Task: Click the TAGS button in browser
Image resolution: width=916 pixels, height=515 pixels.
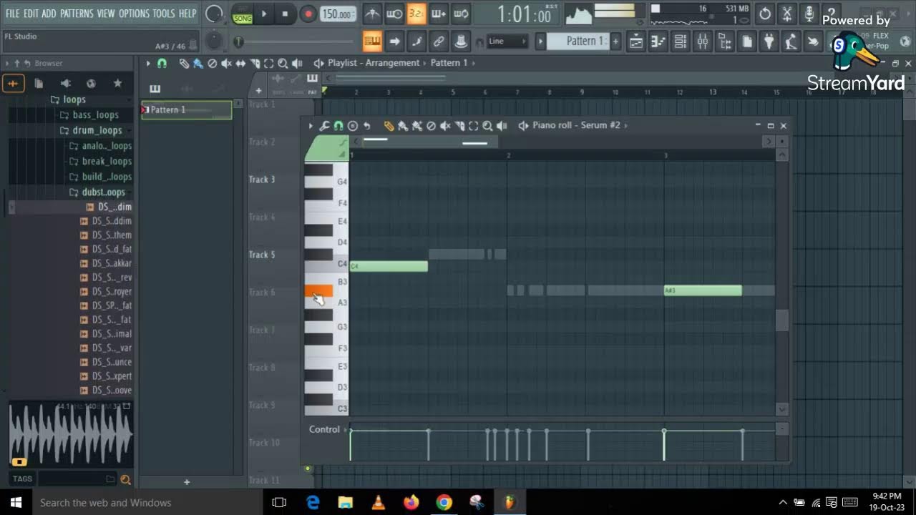Action: coord(22,479)
